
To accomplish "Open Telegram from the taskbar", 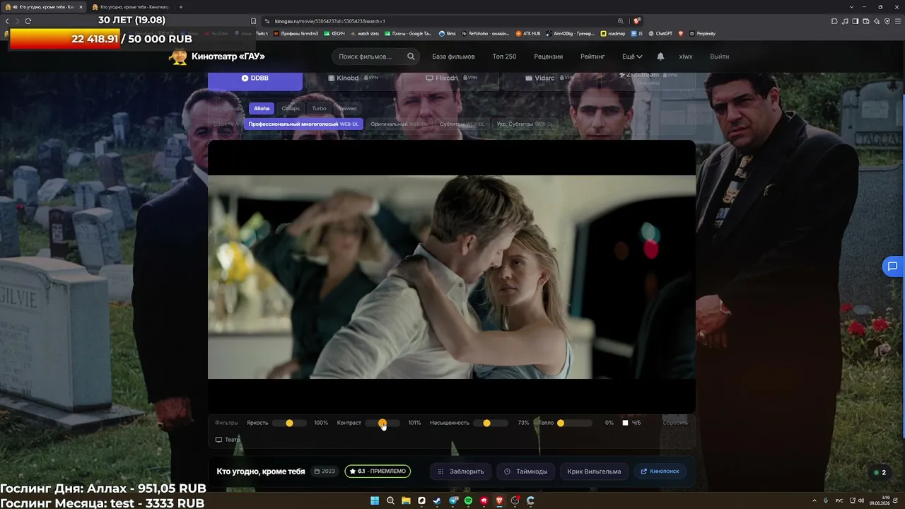I will (452, 501).
